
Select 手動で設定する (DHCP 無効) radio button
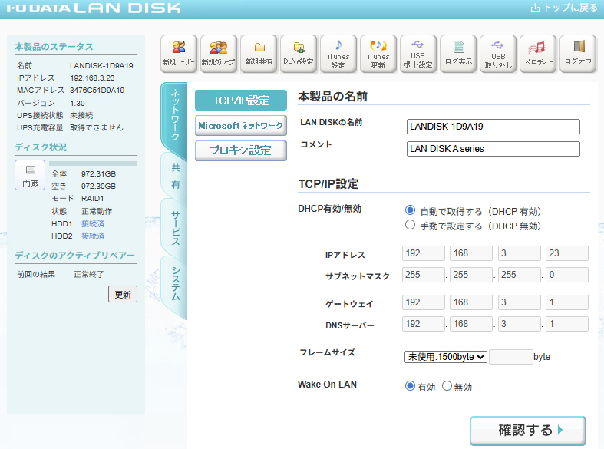410,225
